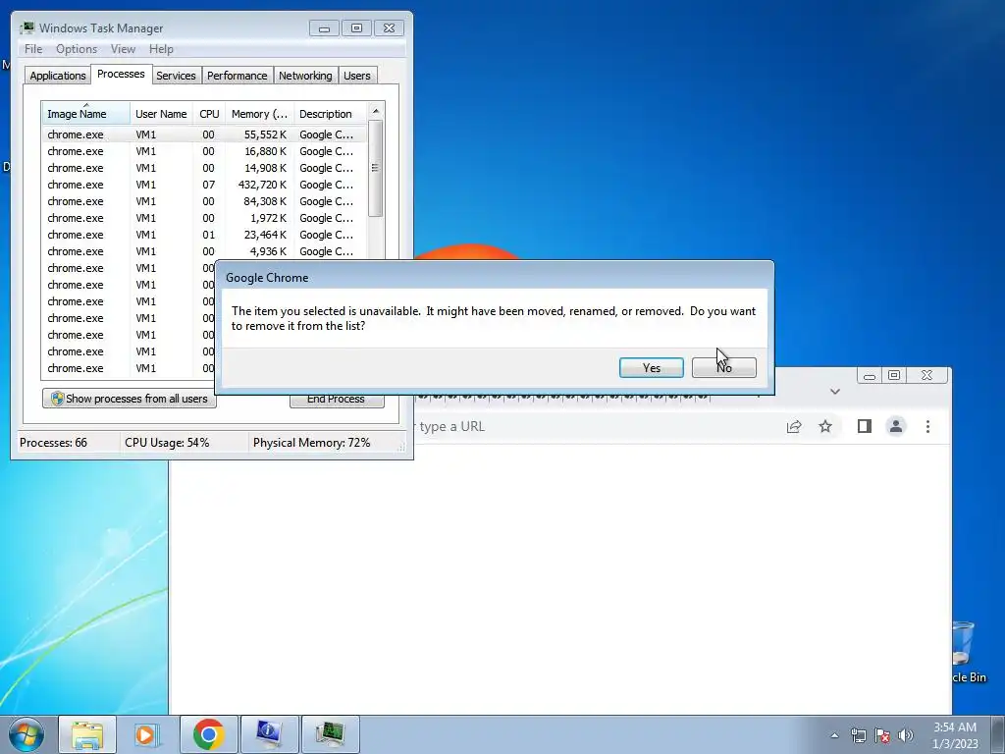Open Task Manager Options menu
1005x754 pixels.
pyautogui.click(x=77, y=49)
